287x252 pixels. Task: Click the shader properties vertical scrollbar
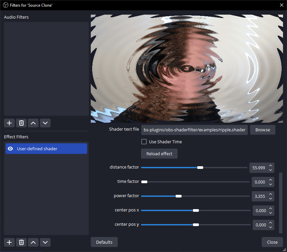coord(281,203)
